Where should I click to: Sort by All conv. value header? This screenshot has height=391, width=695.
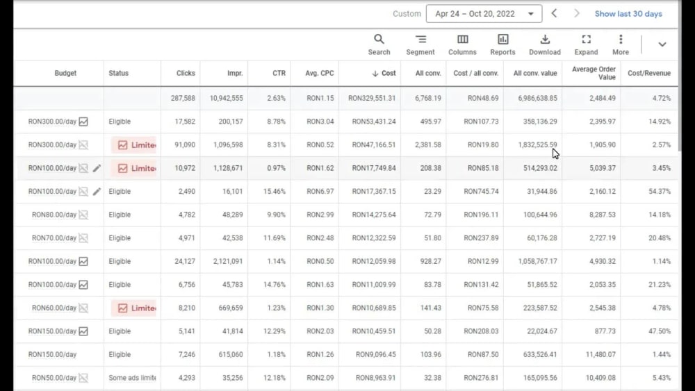(535, 73)
